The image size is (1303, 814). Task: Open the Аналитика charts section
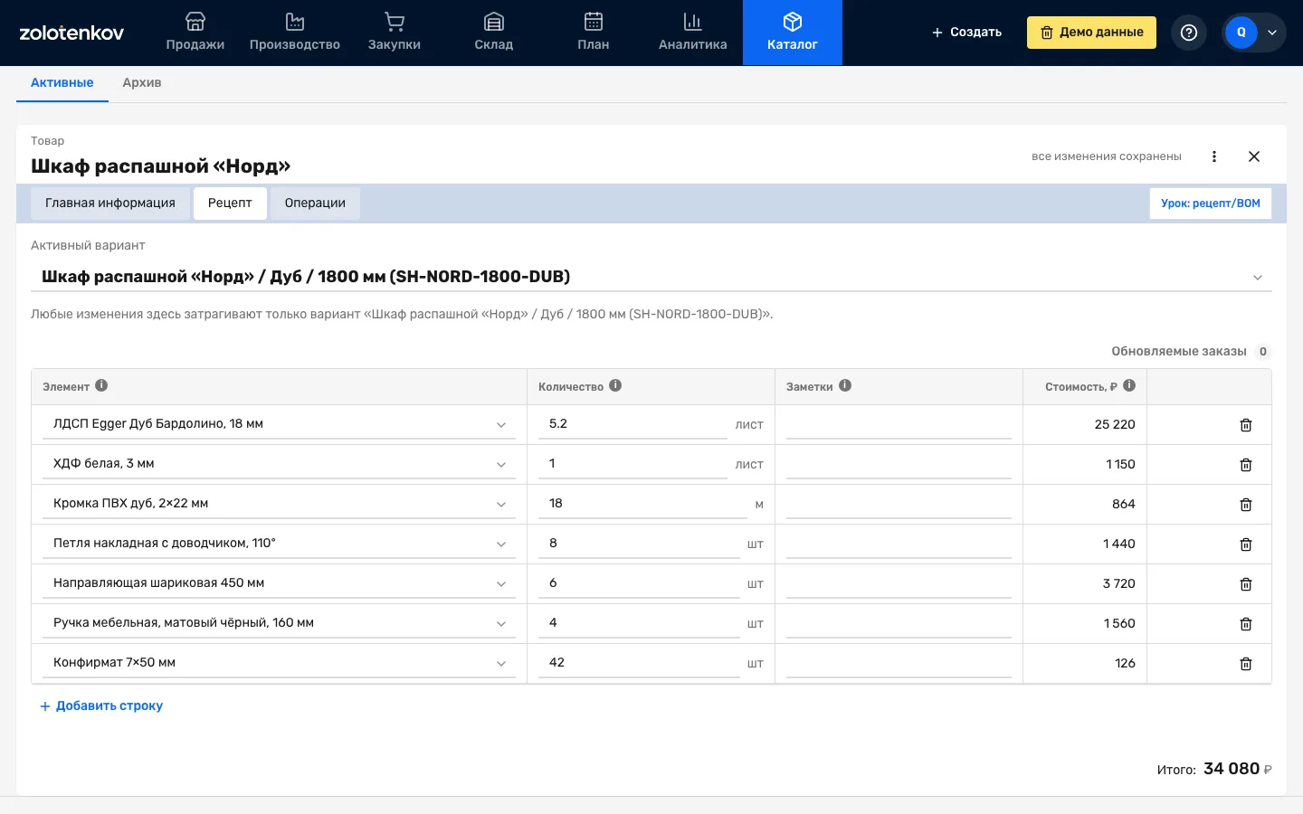point(693,33)
